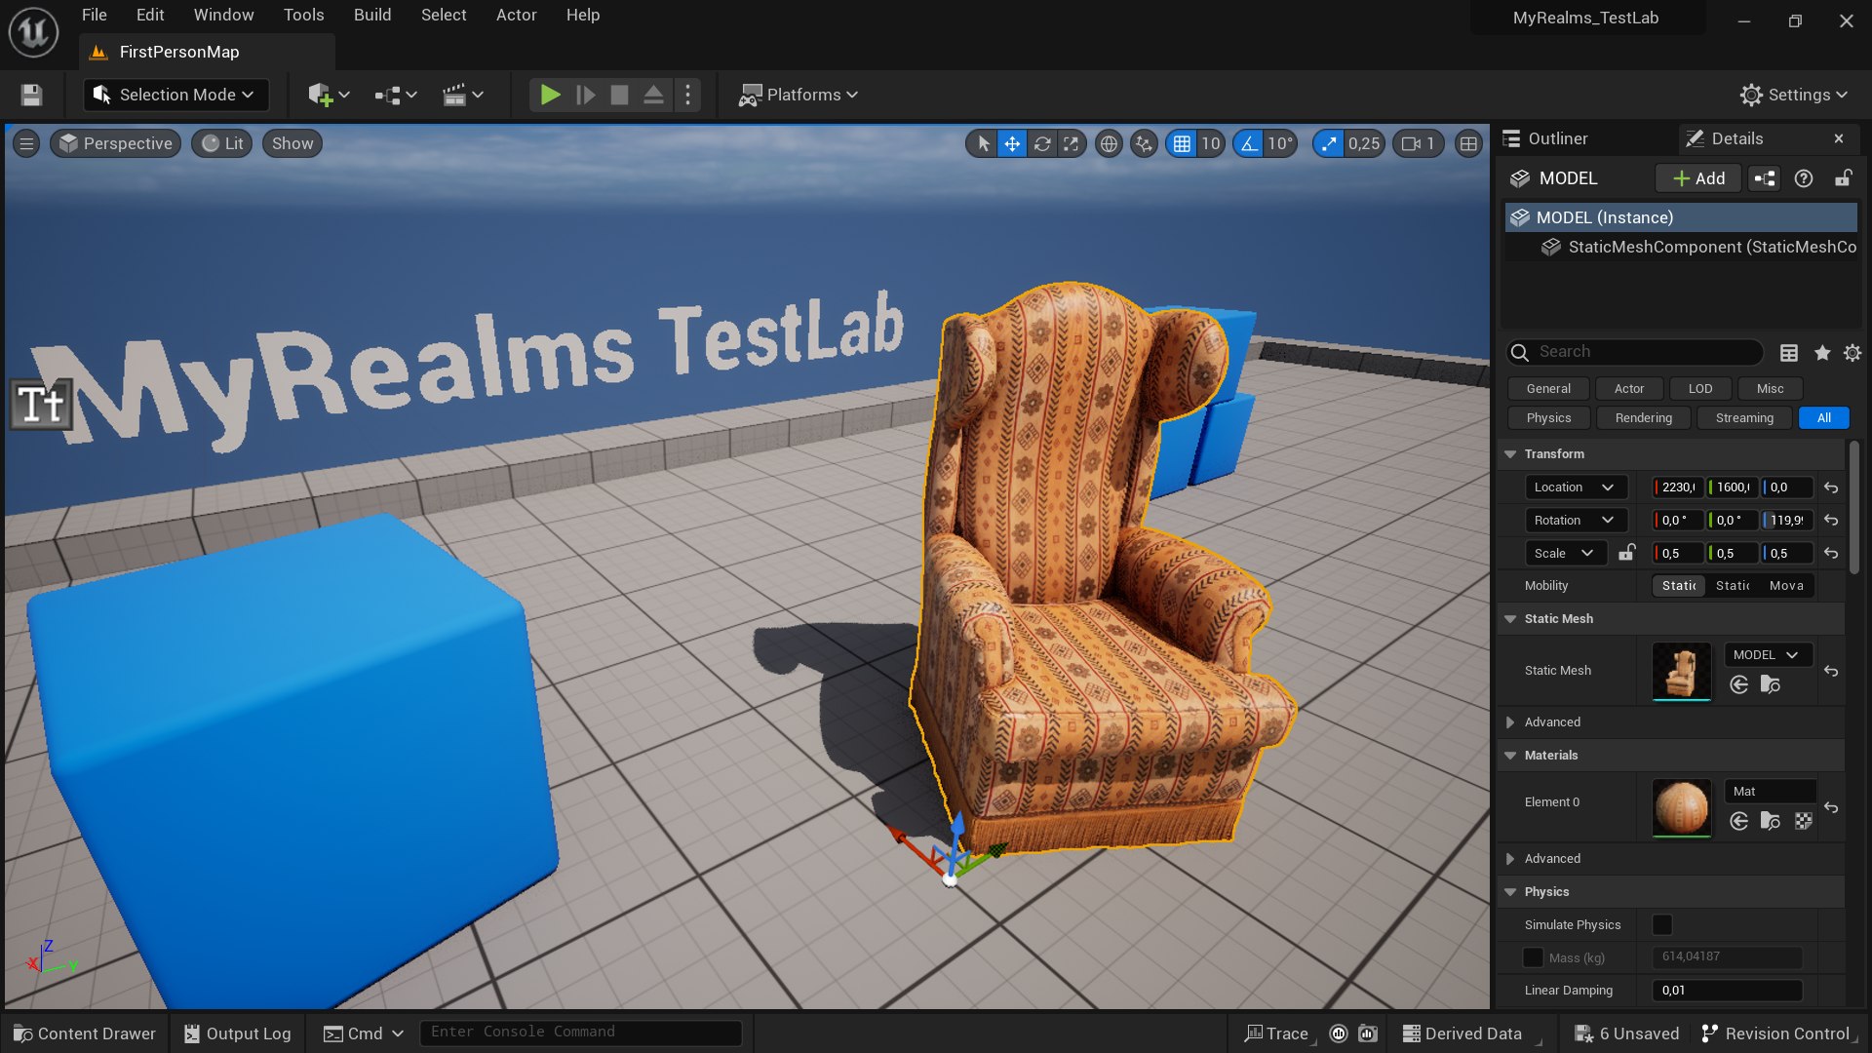
Task: Choose the select objects cursor tool
Action: pos(983,143)
